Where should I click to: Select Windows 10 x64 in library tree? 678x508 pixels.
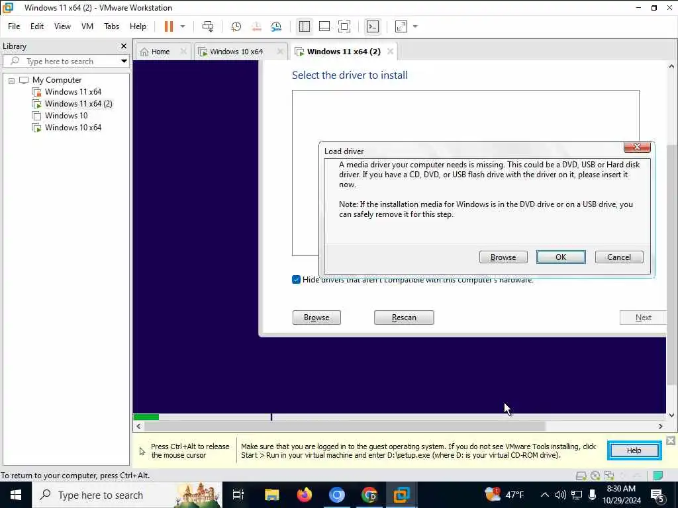point(73,128)
